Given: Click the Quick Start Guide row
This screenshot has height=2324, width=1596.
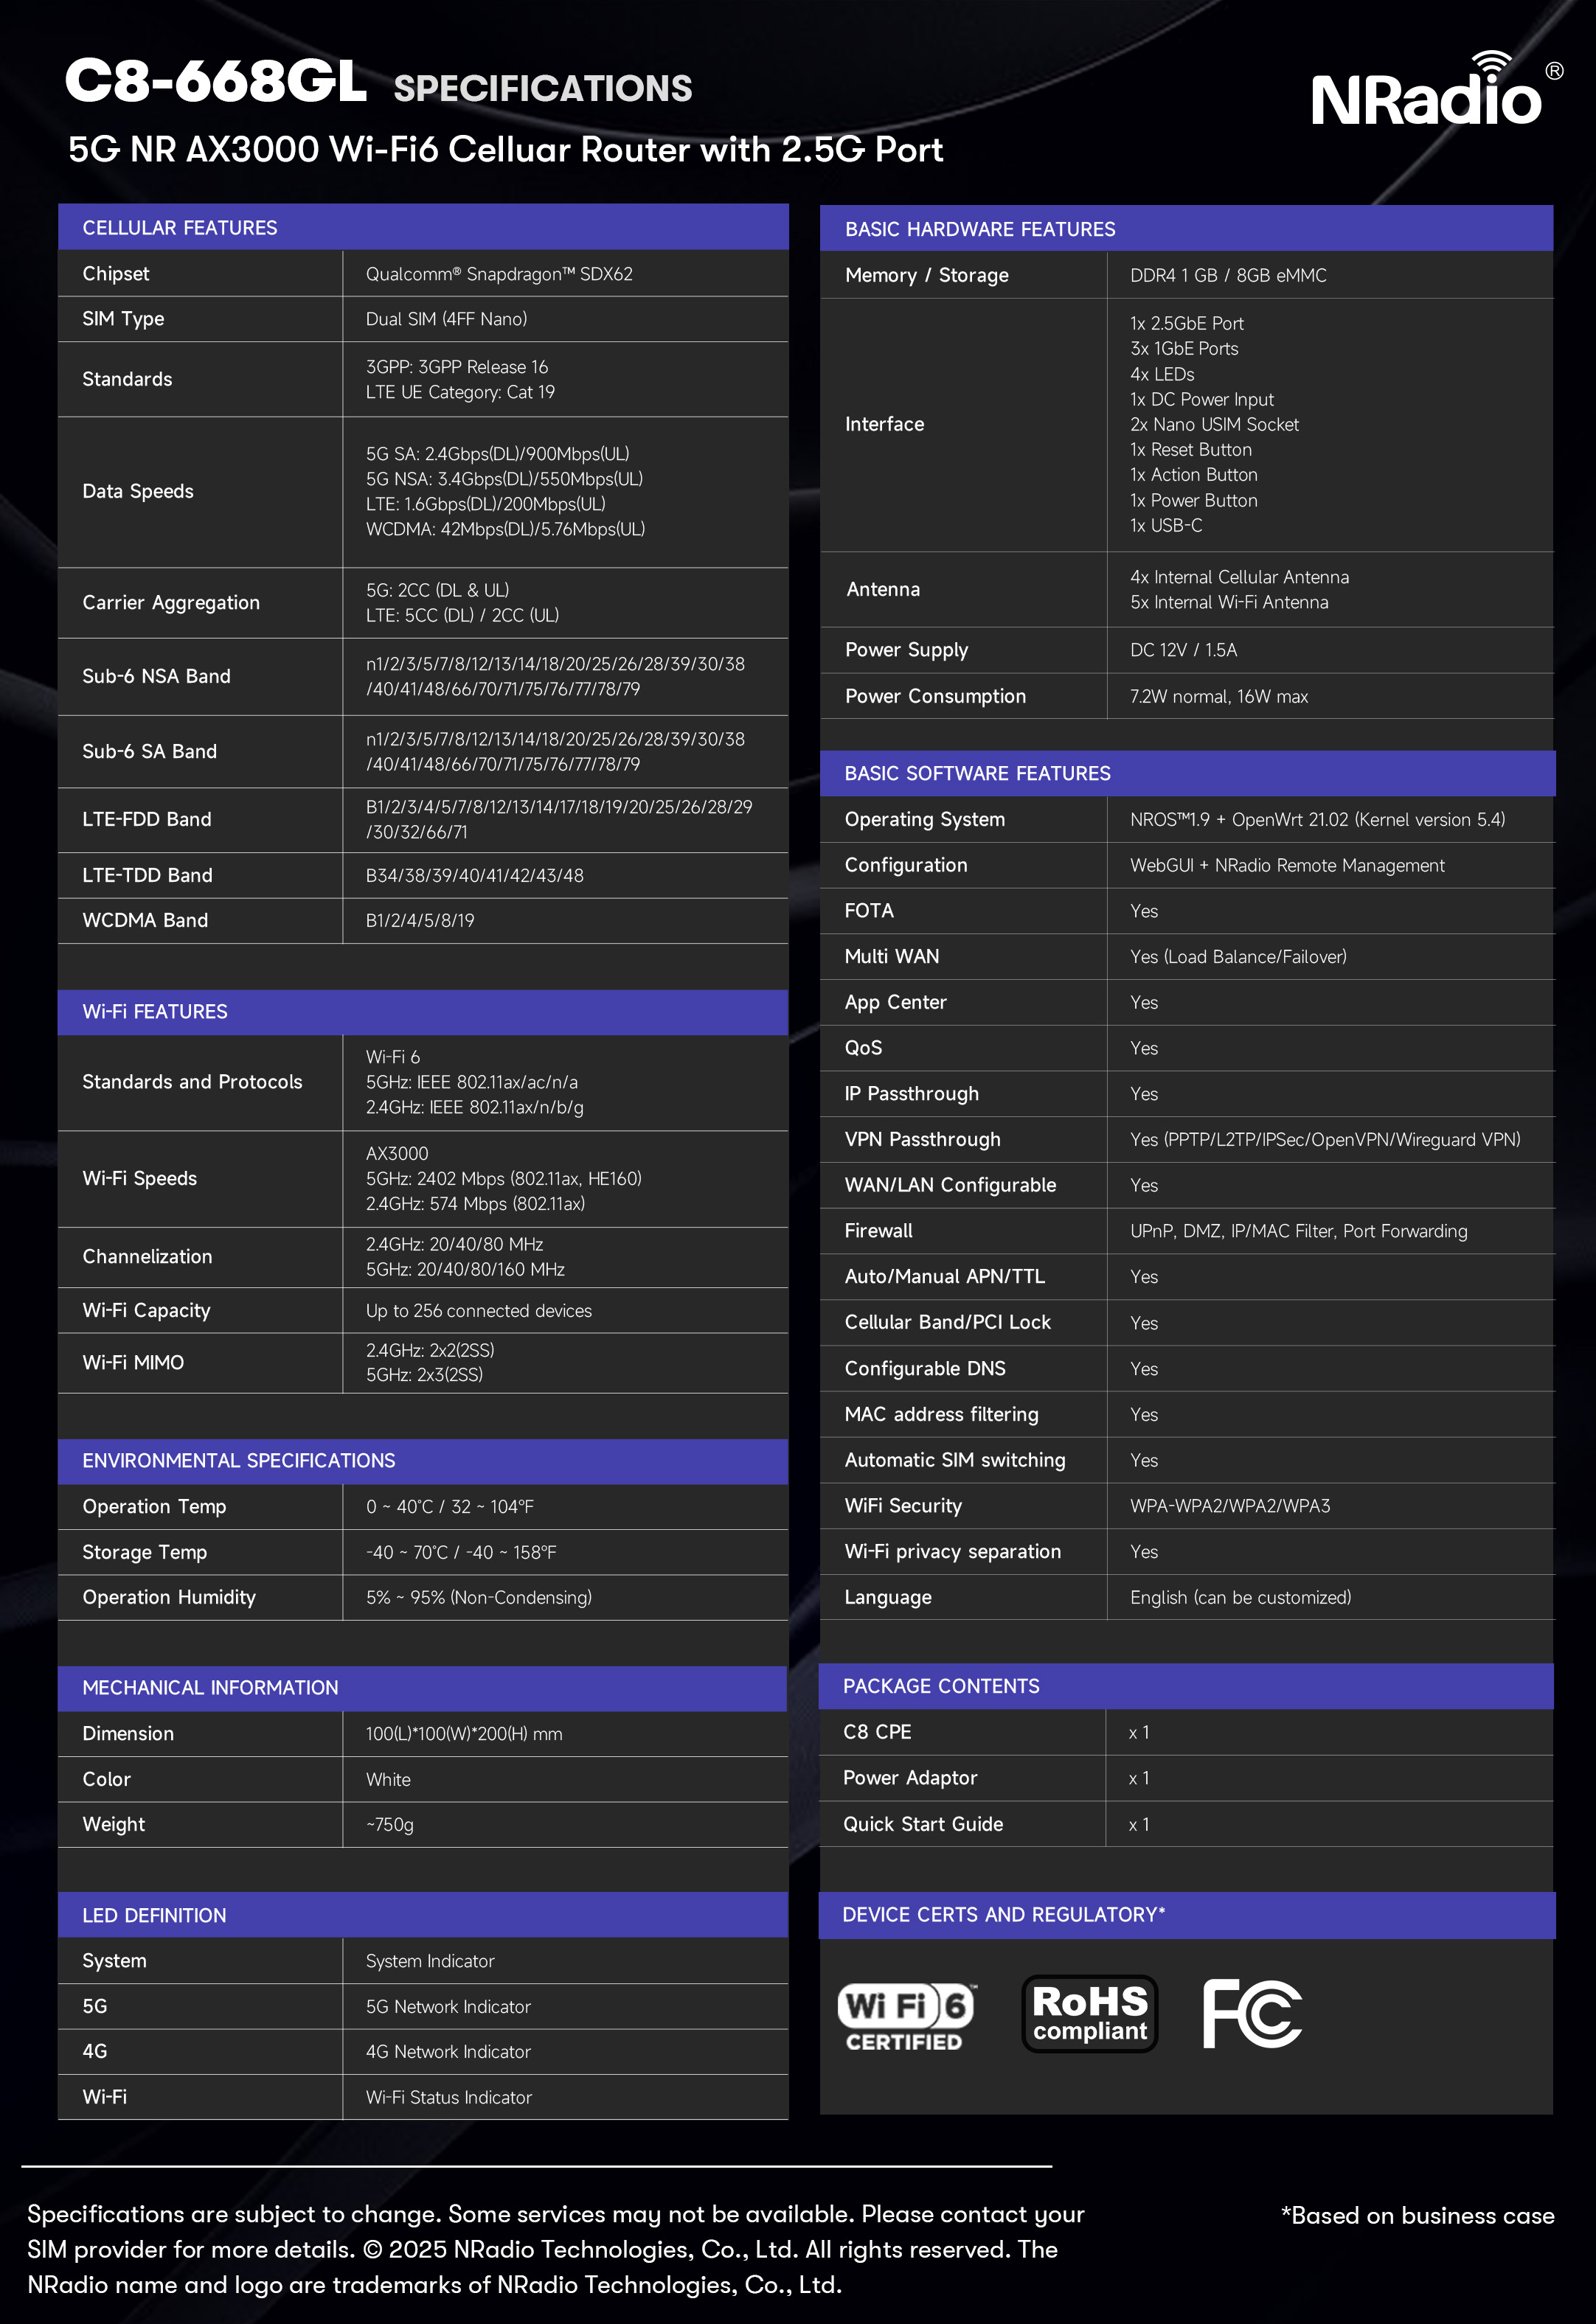Looking at the screenshot, I should (x=922, y=1824).
